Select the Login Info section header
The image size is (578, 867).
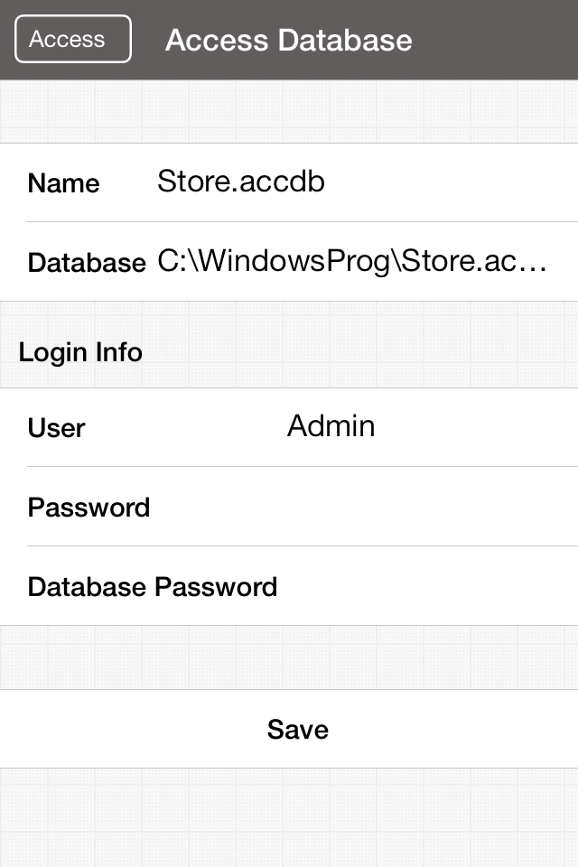80,352
